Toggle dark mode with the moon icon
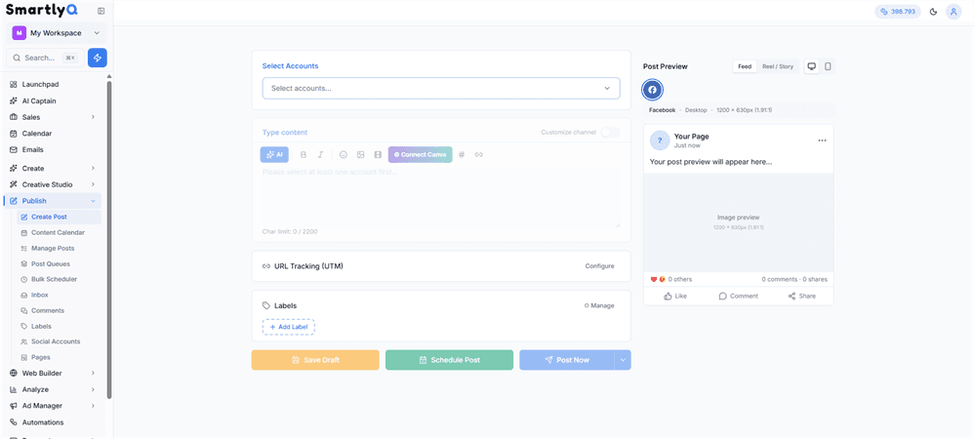 click(933, 11)
